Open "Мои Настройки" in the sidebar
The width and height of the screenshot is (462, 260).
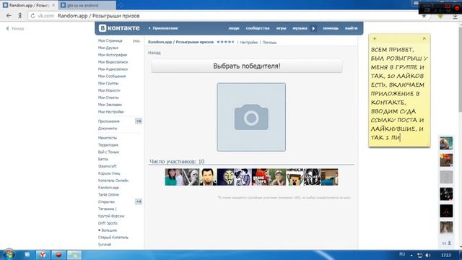(x=110, y=112)
